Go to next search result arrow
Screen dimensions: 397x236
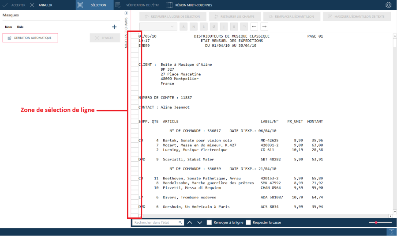click(200, 223)
